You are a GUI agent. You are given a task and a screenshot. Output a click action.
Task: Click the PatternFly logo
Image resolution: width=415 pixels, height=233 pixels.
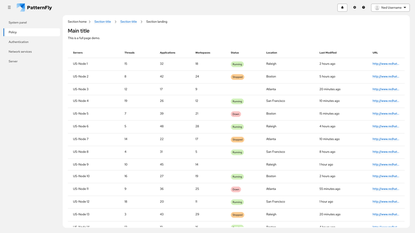tap(34, 7)
